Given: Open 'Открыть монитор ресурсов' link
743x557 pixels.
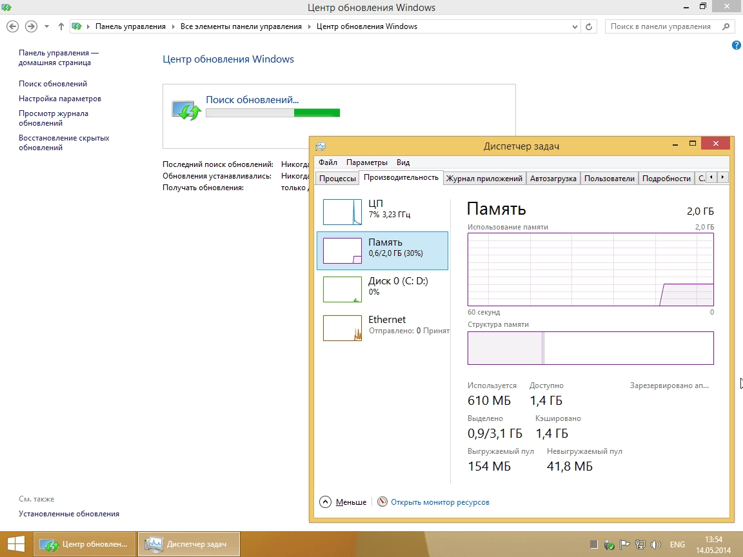Looking at the screenshot, I should coord(441,502).
